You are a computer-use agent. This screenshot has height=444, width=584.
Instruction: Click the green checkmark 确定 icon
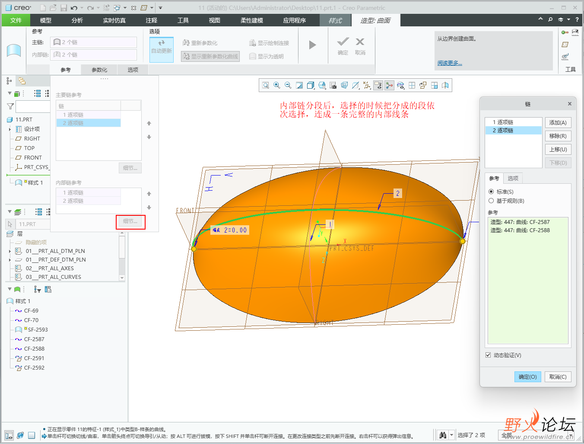[x=343, y=42]
